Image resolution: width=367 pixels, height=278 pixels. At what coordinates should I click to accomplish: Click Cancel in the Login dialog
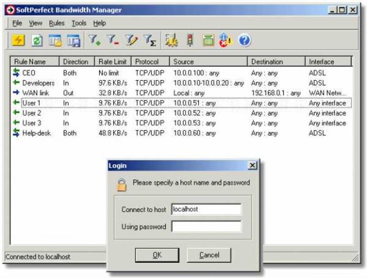click(x=209, y=255)
